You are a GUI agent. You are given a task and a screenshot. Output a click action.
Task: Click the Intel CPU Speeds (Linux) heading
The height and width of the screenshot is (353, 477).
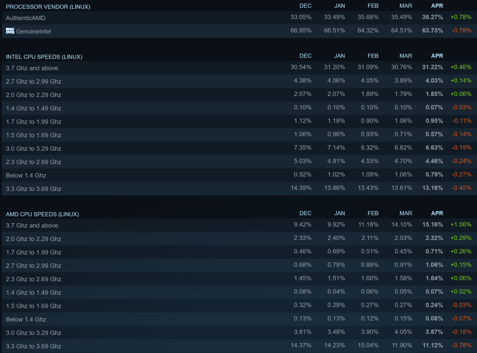point(44,57)
